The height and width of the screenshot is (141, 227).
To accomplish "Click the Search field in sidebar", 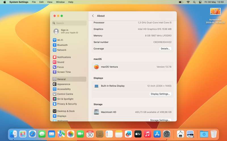I will coord(69,23).
